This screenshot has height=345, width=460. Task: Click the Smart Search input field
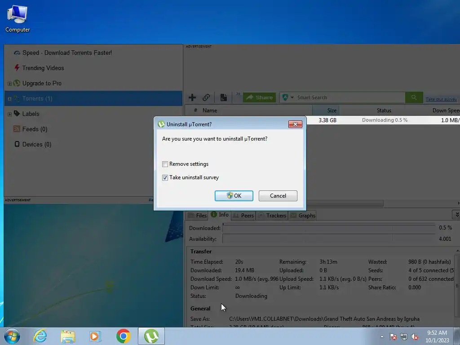tap(349, 97)
